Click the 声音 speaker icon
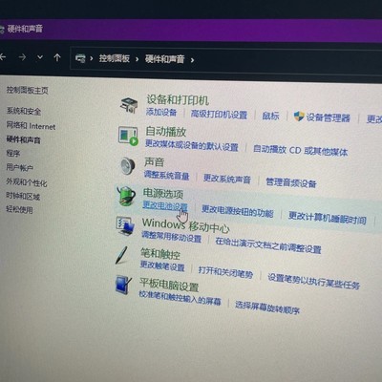382x382 pixels. (127, 165)
